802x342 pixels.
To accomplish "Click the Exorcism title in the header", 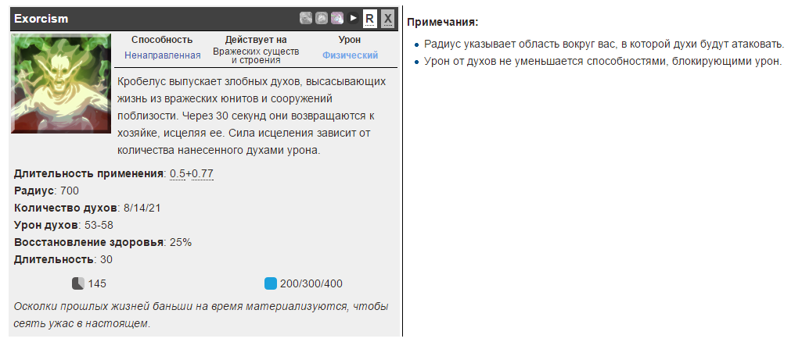I will [41, 17].
